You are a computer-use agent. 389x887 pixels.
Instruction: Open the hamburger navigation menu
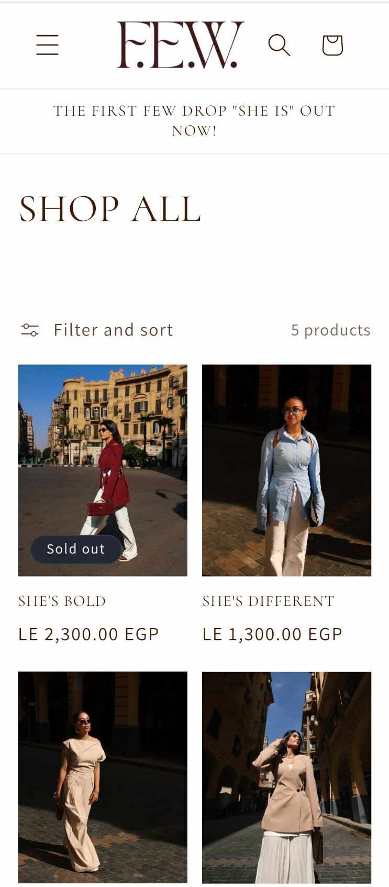click(47, 45)
